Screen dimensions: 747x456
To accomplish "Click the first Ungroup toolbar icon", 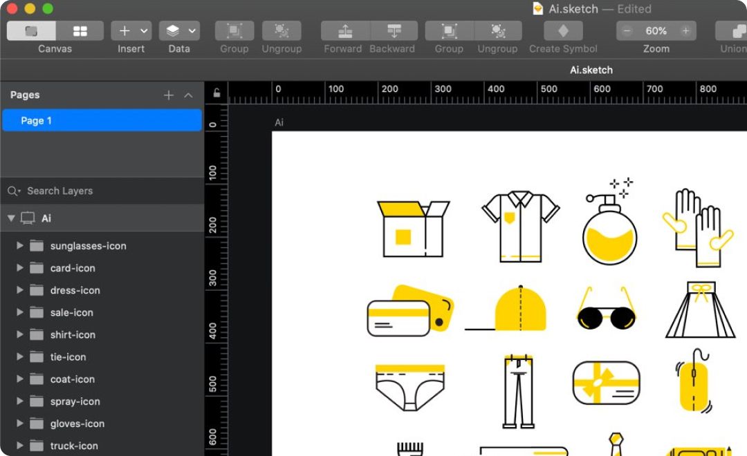I will tap(282, 31).
